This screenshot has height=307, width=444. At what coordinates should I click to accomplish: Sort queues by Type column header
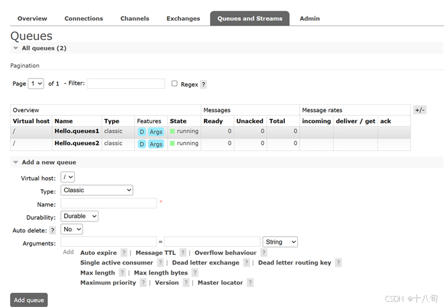click(x=112, y=121)
